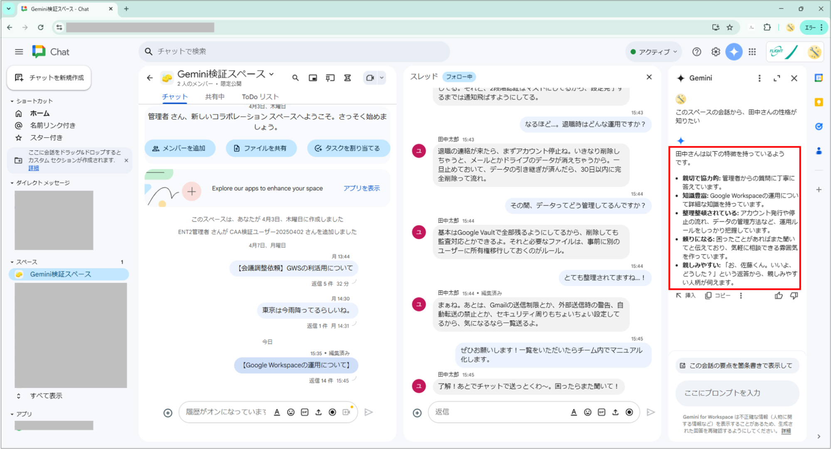Viewport: 831px width, 449px height.
Task: Click text formatting icon in main message box
Action: (277, 412)
